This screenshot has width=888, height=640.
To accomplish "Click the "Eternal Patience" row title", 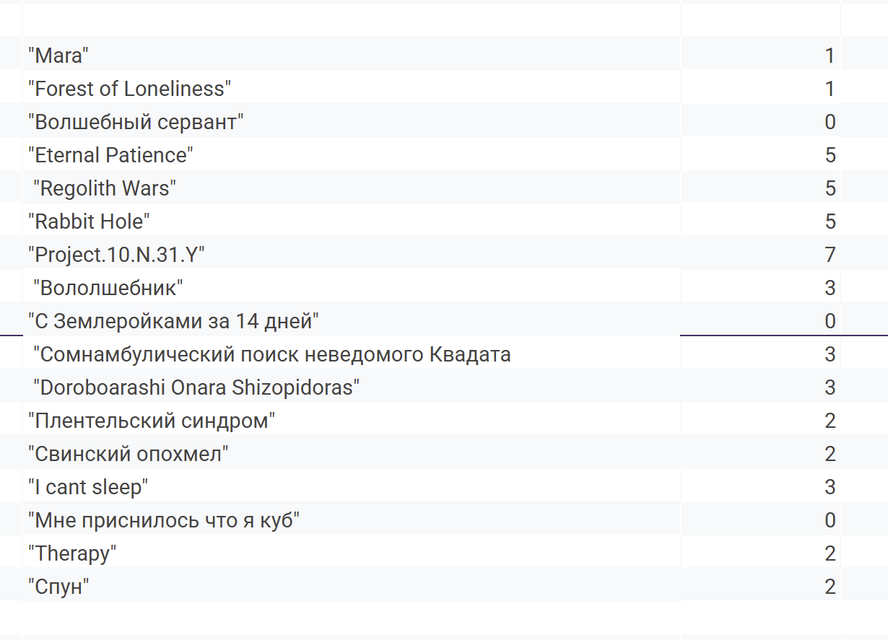I will pos(351,154).
